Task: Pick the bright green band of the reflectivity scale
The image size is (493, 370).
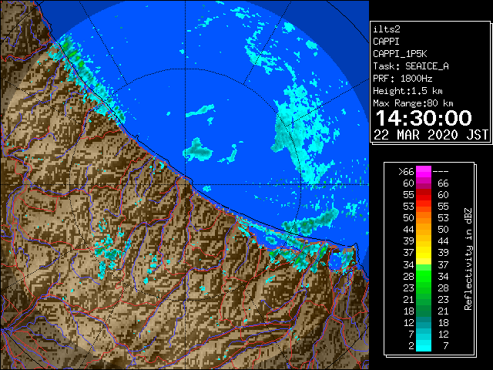Action: click(424, 276)
